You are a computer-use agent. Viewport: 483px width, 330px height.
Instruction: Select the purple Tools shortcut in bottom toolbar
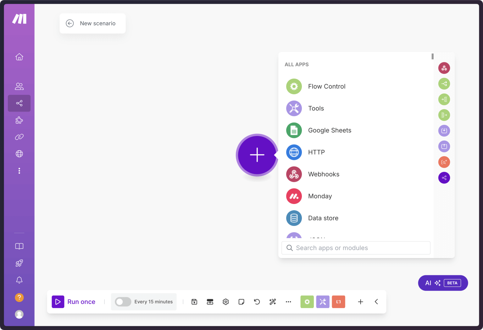323,302
